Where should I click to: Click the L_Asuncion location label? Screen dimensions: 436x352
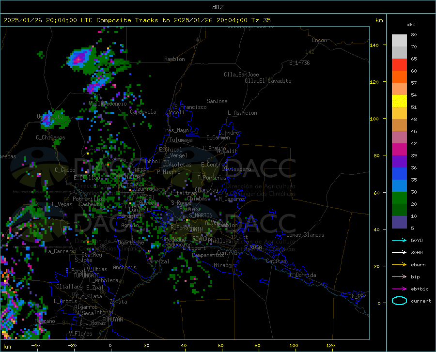pos(242,113)
